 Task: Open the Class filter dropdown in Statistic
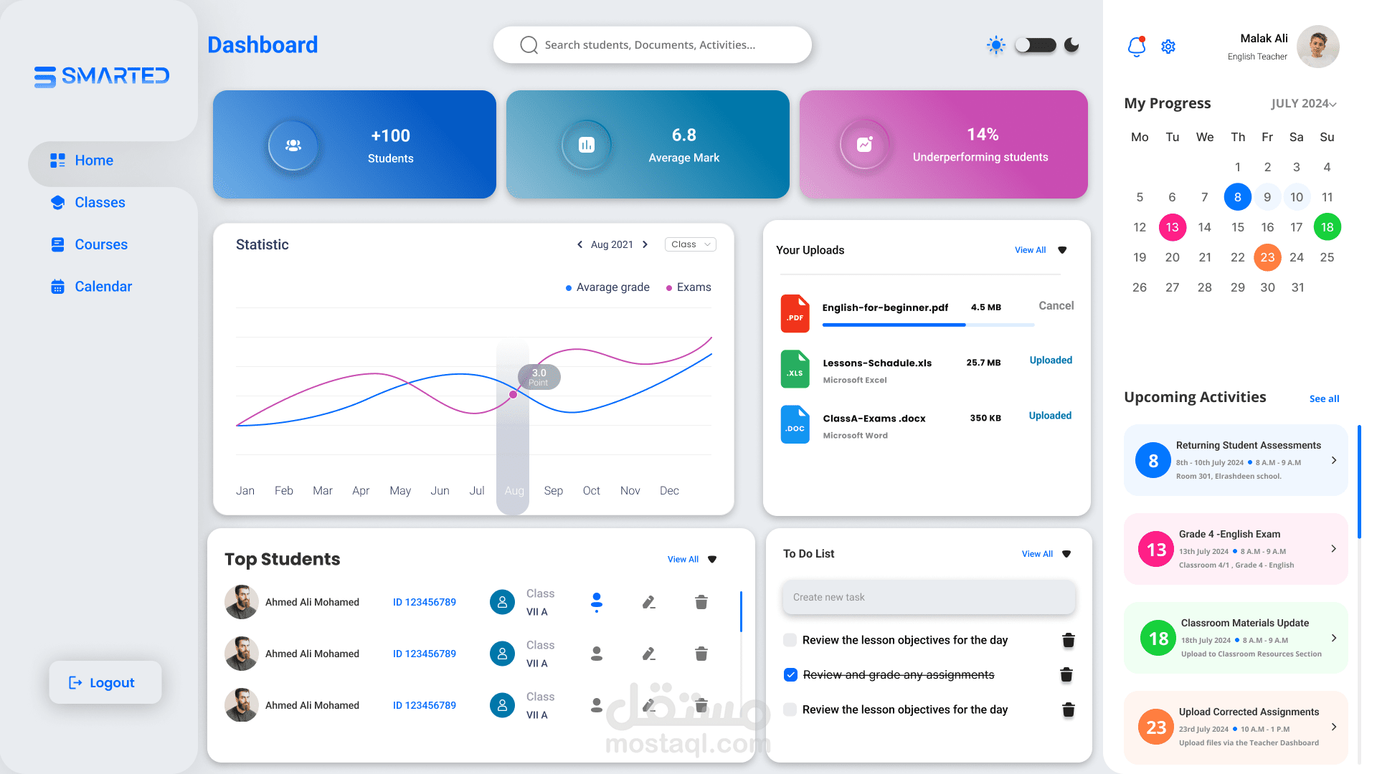(x=689, y=244)
